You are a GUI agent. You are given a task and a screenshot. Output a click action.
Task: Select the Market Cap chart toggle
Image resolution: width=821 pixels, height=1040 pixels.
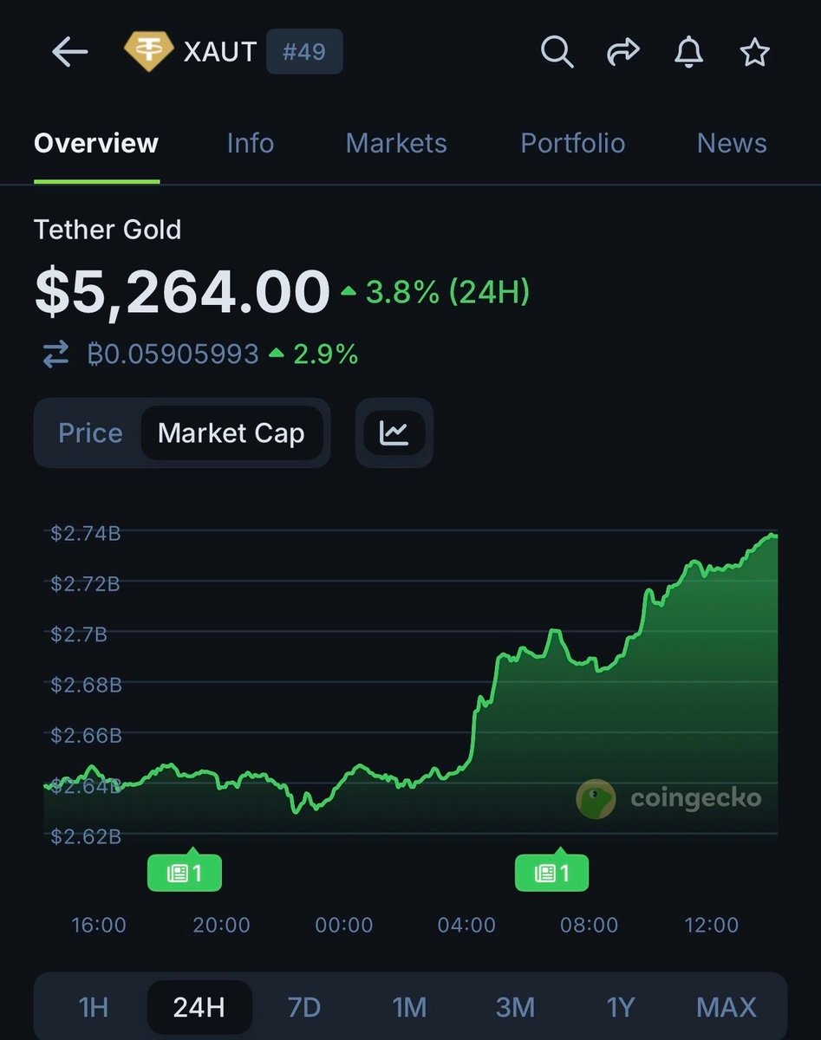point(231,432)
